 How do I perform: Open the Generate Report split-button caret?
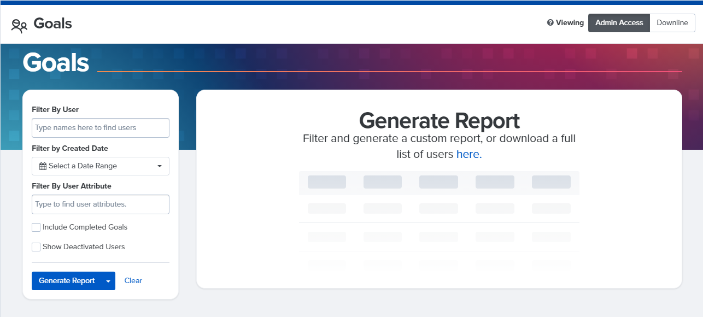pos(108,281)
